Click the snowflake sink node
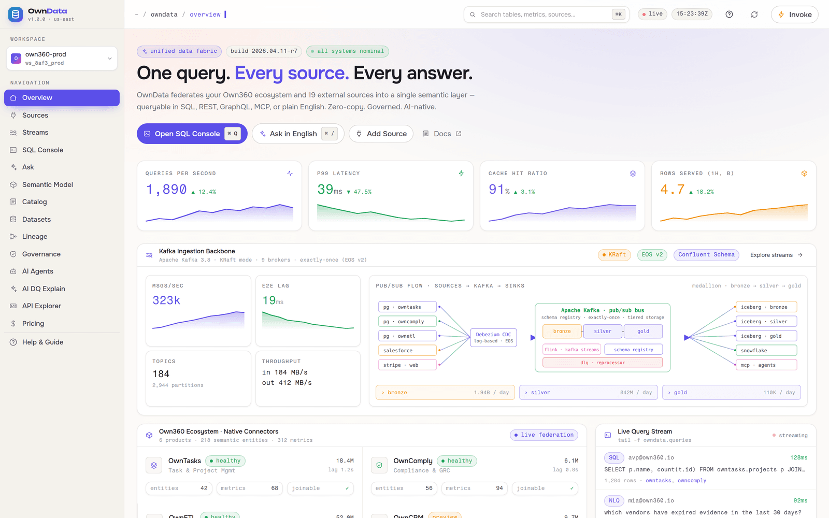The width and height of the screenshot is (829, 518). 766,351
